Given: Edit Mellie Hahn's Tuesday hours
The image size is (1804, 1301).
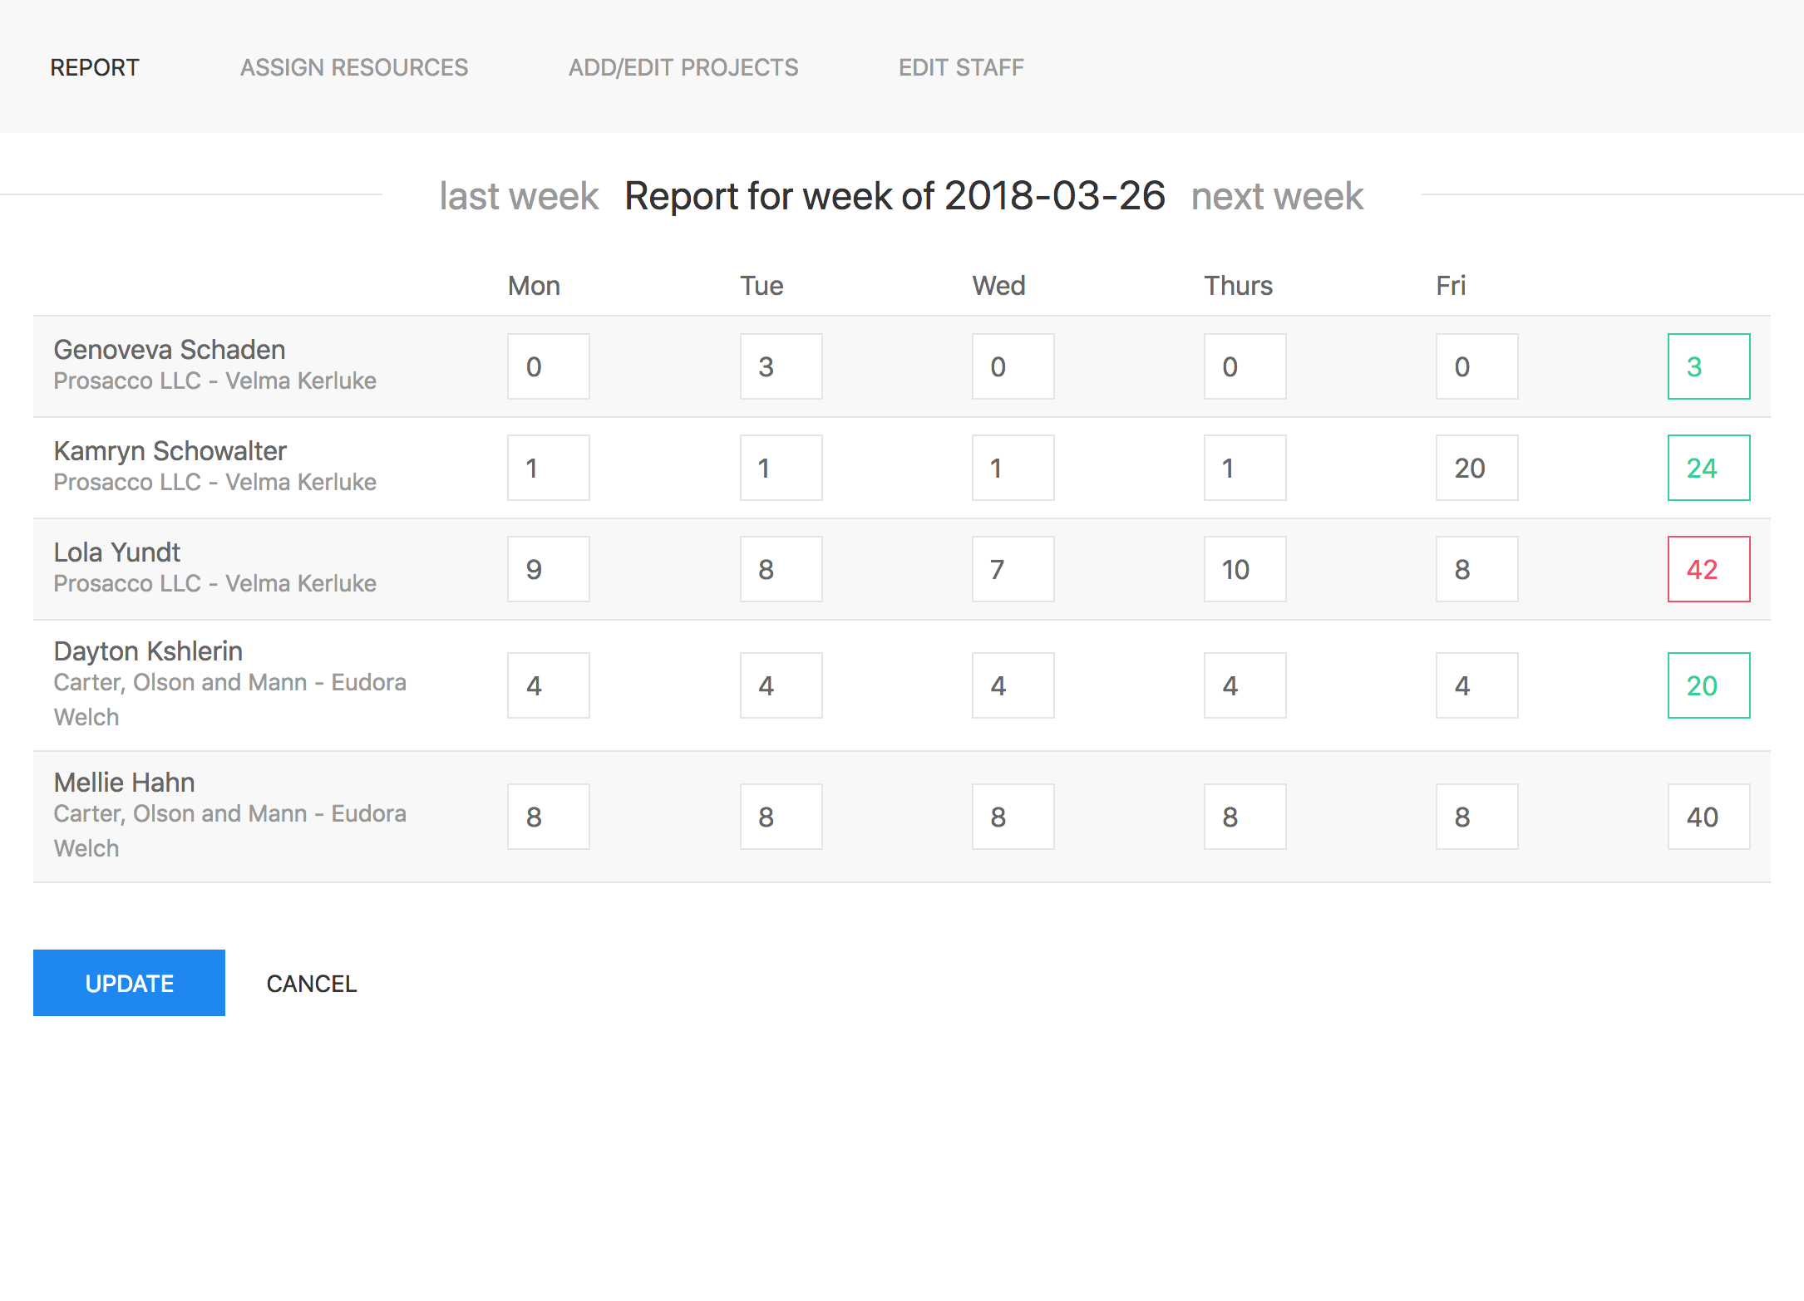Looking at the screenshot, I should (781, 817).
